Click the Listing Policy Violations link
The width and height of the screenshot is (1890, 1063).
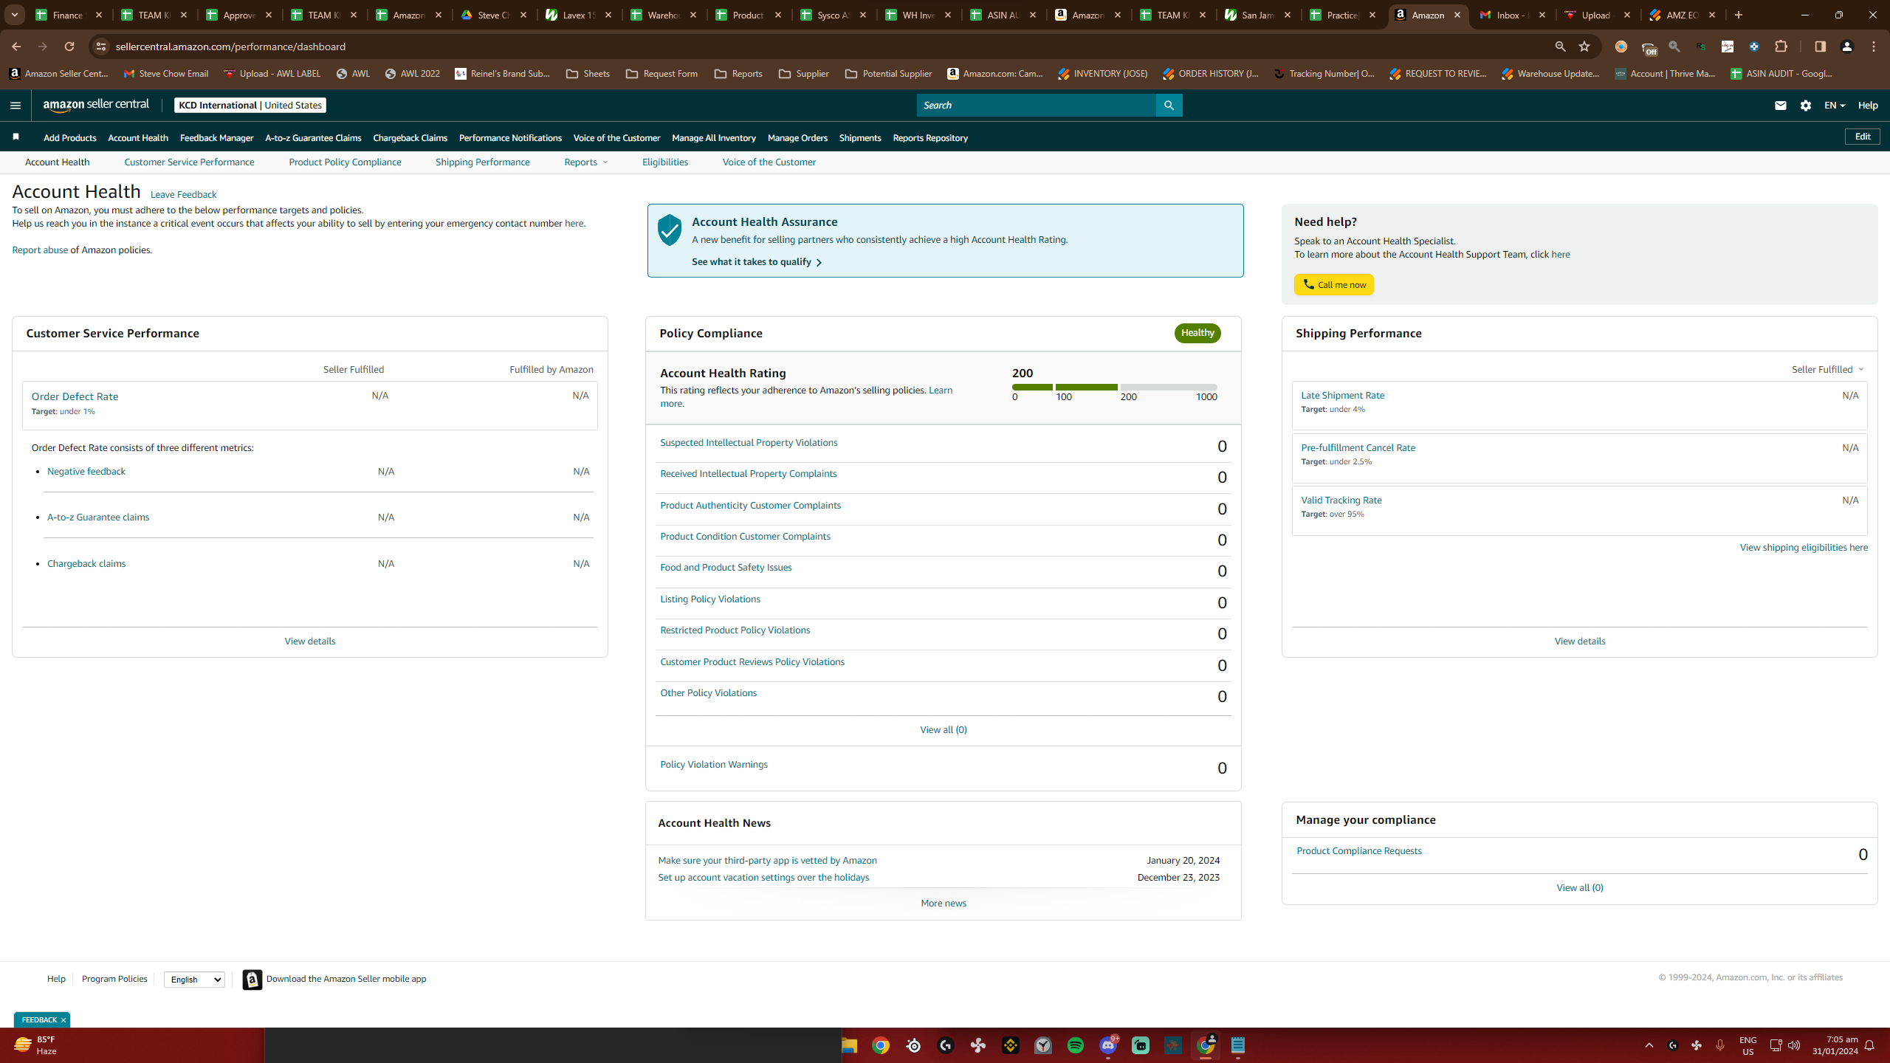710,599
